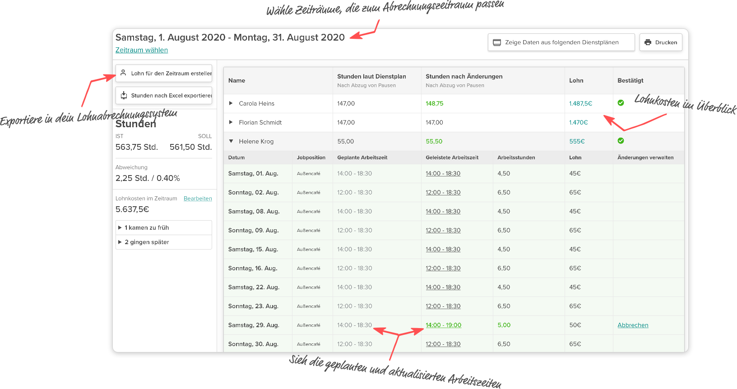Click the Drucken button

click(661, 42)
